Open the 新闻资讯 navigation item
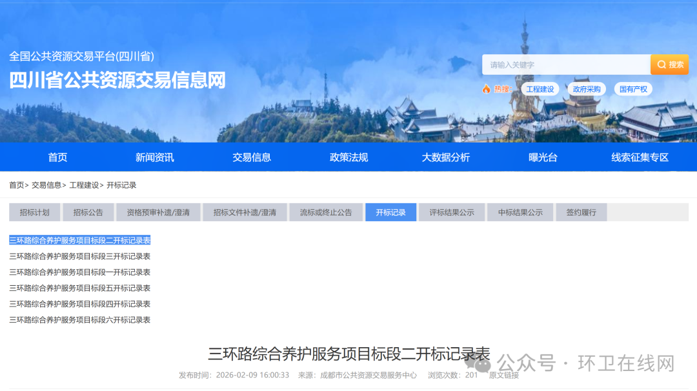This screenshot has width=697, height=391. tap(155, 157)
